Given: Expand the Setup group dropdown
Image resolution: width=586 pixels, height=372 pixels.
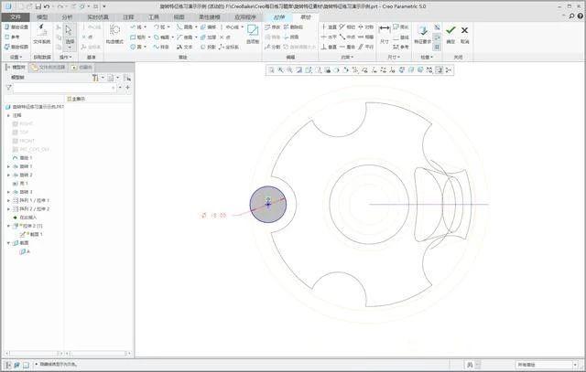Looking at the screenshot, I should pos(16,57).
